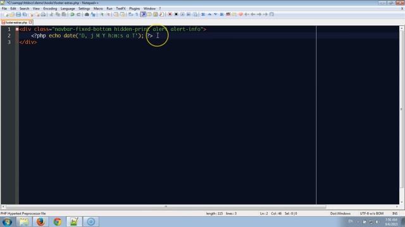405x227 pixels.
Task: Open the Run menu
Action: tap(109, 8)
